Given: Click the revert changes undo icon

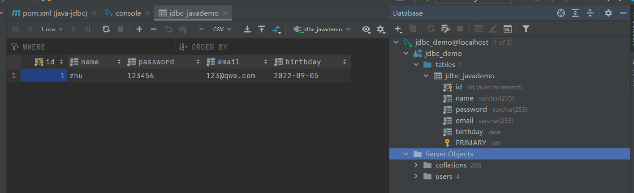Looking at the screenshot, I should click(168, 29).
